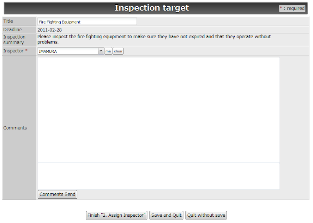Click the Comments Send button

(x=58, y=194)
